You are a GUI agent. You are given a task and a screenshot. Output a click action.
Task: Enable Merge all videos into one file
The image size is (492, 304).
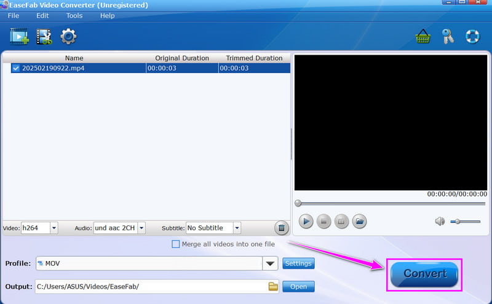(x=176, y=244)
